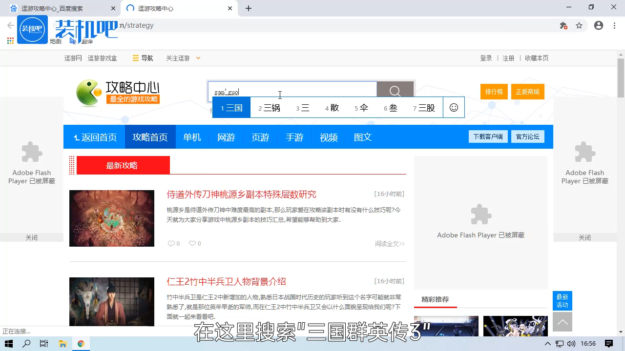The height and width of the screenshot is (351, 625).
Task: Click the 攻略中心 Pac-Man style logo
Action: tap(88, 93)
